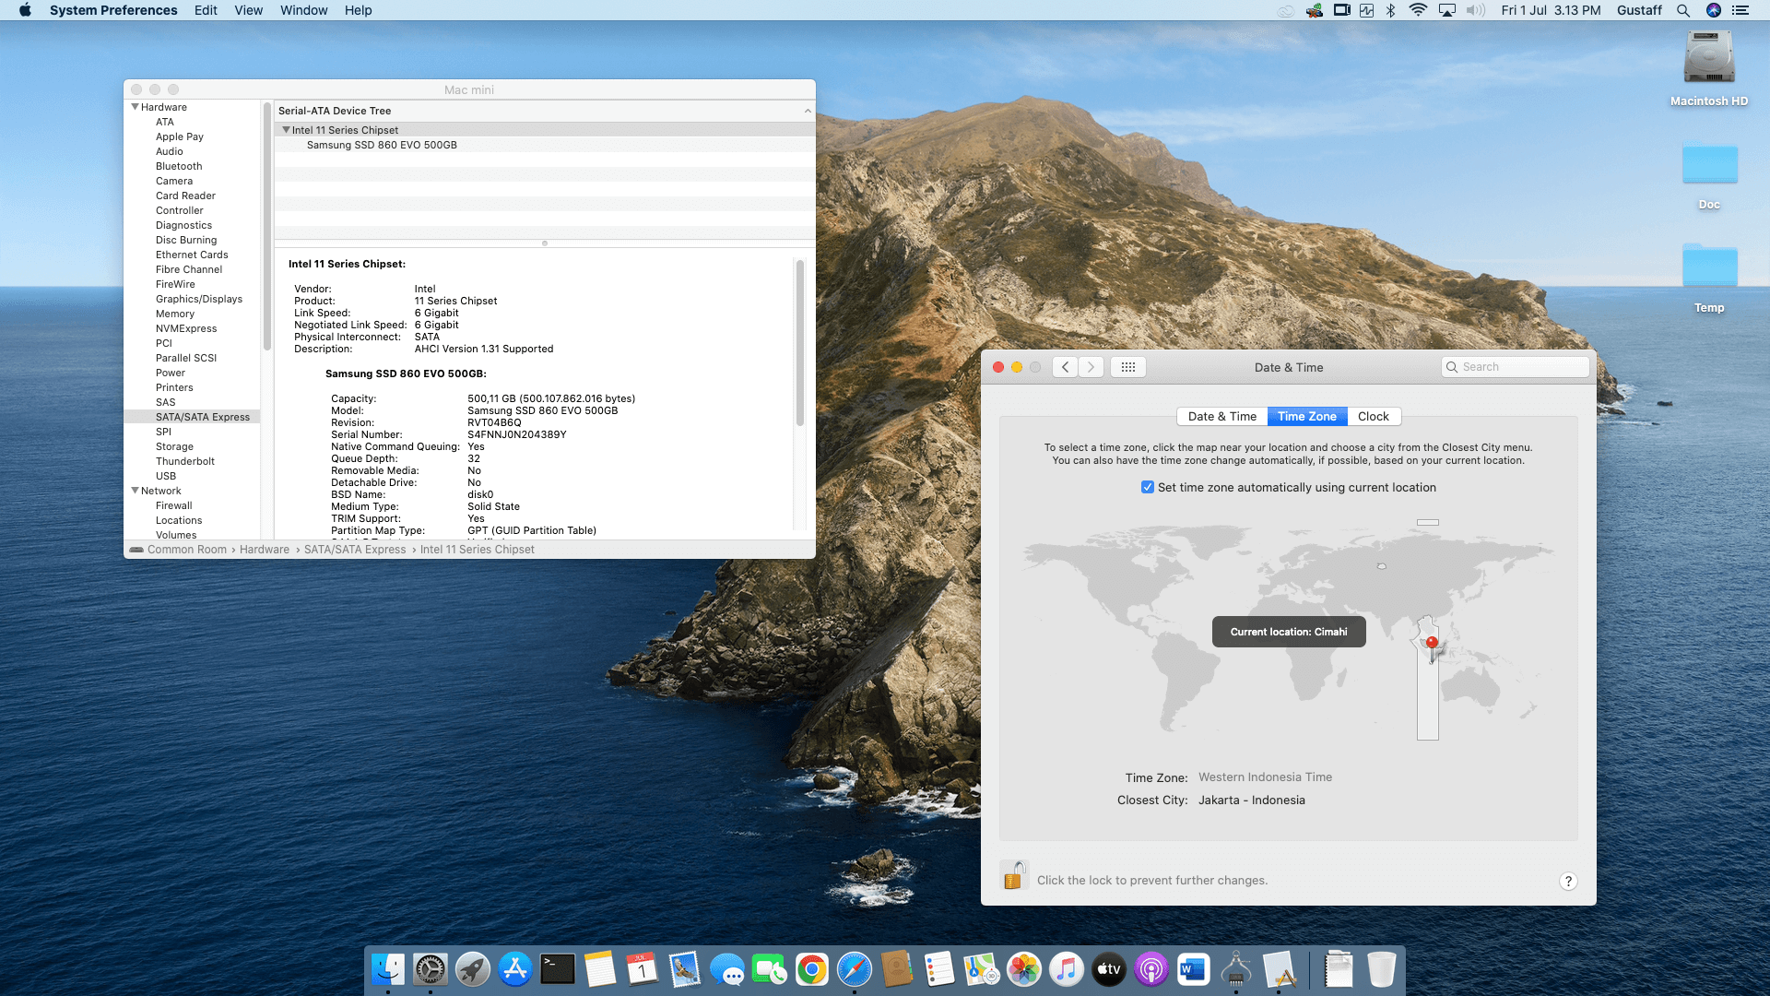Click the lock icon in Date & Time
1770x996 pixels.
1015,875
